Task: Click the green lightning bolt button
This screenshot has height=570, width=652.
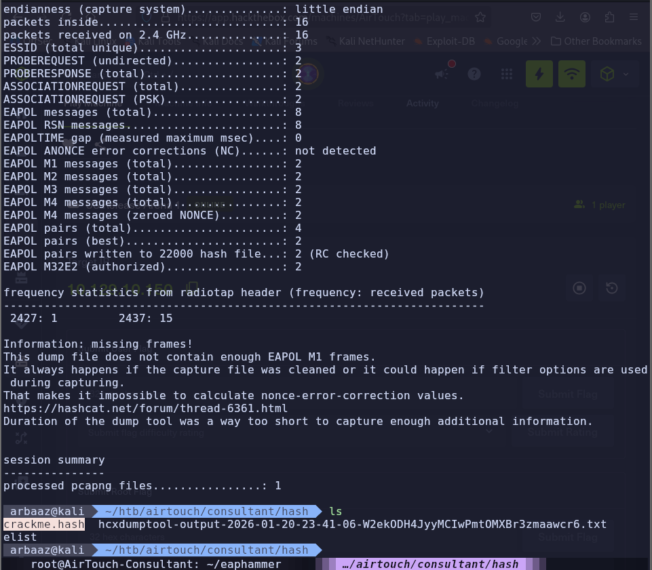Action: 539,74
